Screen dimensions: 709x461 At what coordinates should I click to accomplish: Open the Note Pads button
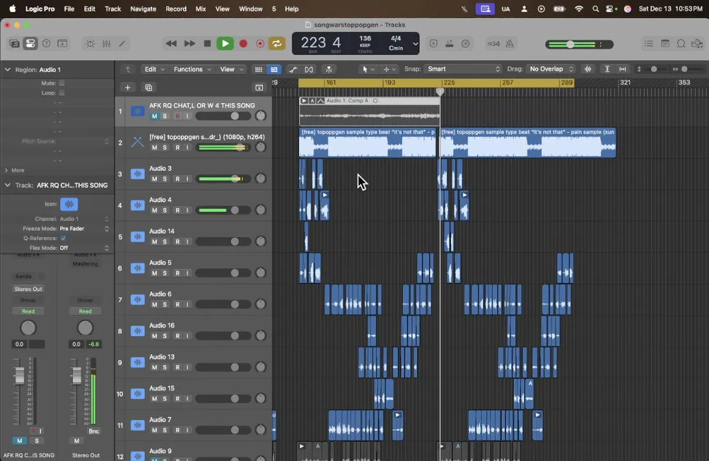click(x=665, y=44)
